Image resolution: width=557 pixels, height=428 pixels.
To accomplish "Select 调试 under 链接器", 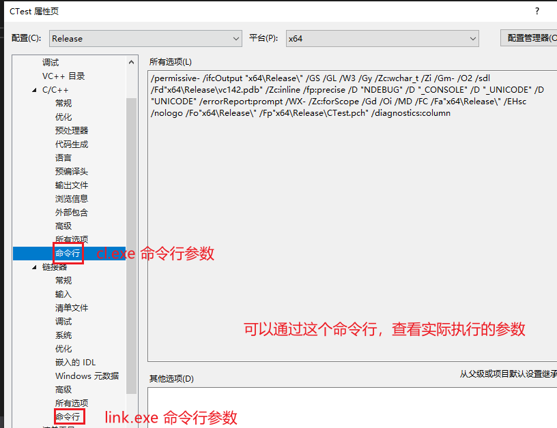I will [63, 322].
